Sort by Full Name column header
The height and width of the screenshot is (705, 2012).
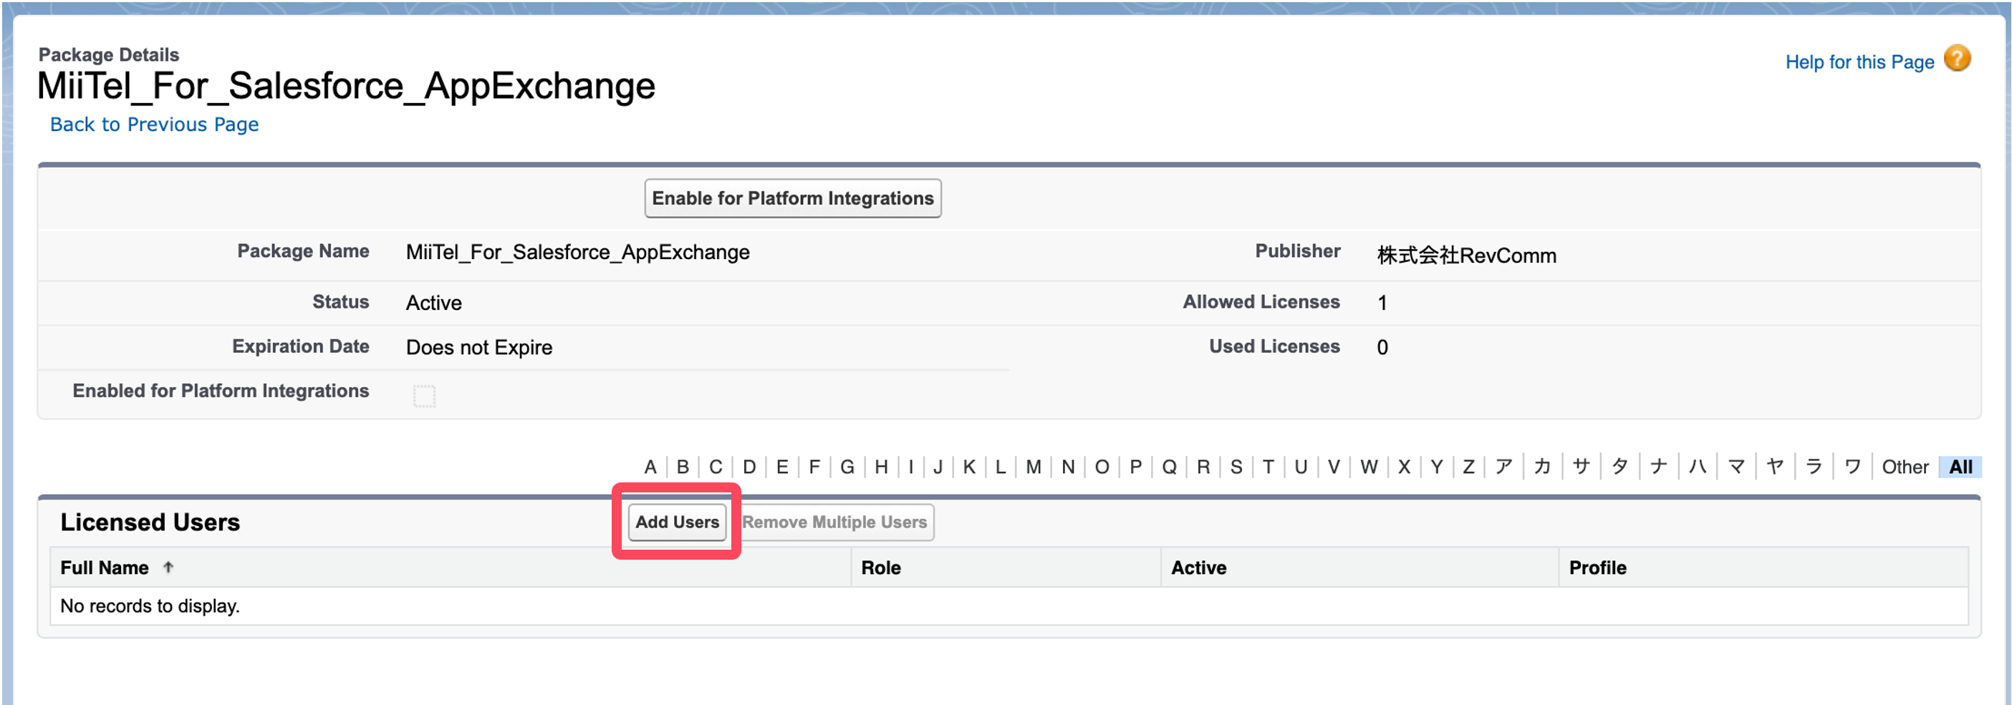(x=104, y=568)
